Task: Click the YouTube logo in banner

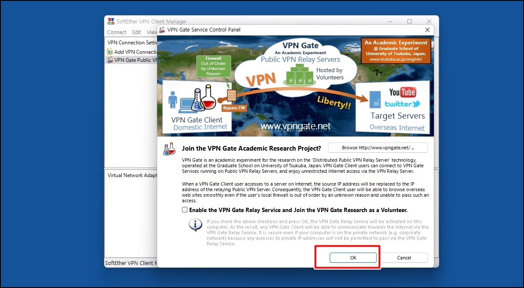Action: 402,92
